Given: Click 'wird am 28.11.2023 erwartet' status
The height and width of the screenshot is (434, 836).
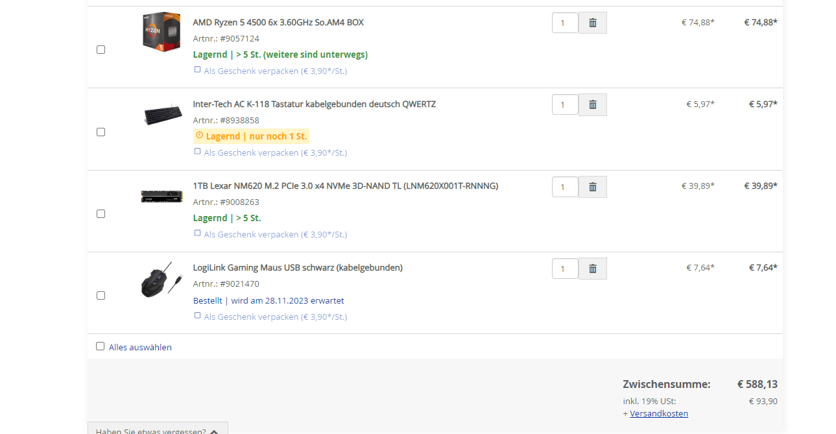Looking at the screenshot, I should click(x=287, y=300).
